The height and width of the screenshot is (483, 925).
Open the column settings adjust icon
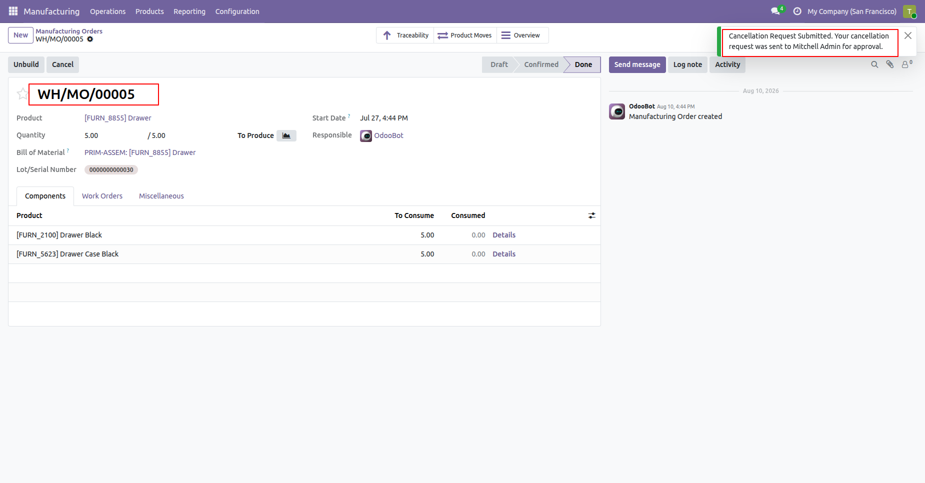coord(591,215)
